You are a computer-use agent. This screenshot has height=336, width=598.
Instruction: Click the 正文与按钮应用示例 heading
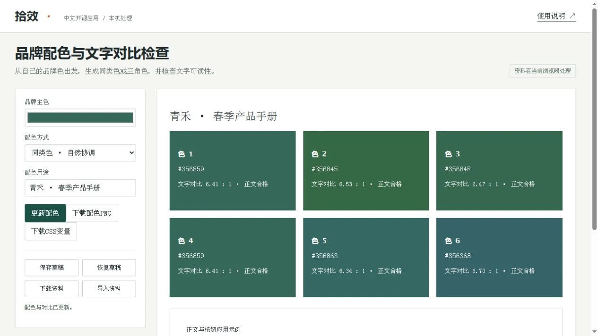[213, 329]
